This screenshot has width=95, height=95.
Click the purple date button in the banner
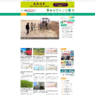60,5
